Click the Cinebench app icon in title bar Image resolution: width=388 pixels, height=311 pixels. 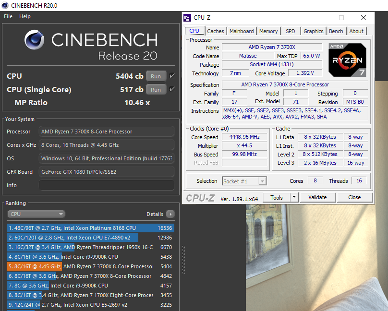[x=5, y=5]
